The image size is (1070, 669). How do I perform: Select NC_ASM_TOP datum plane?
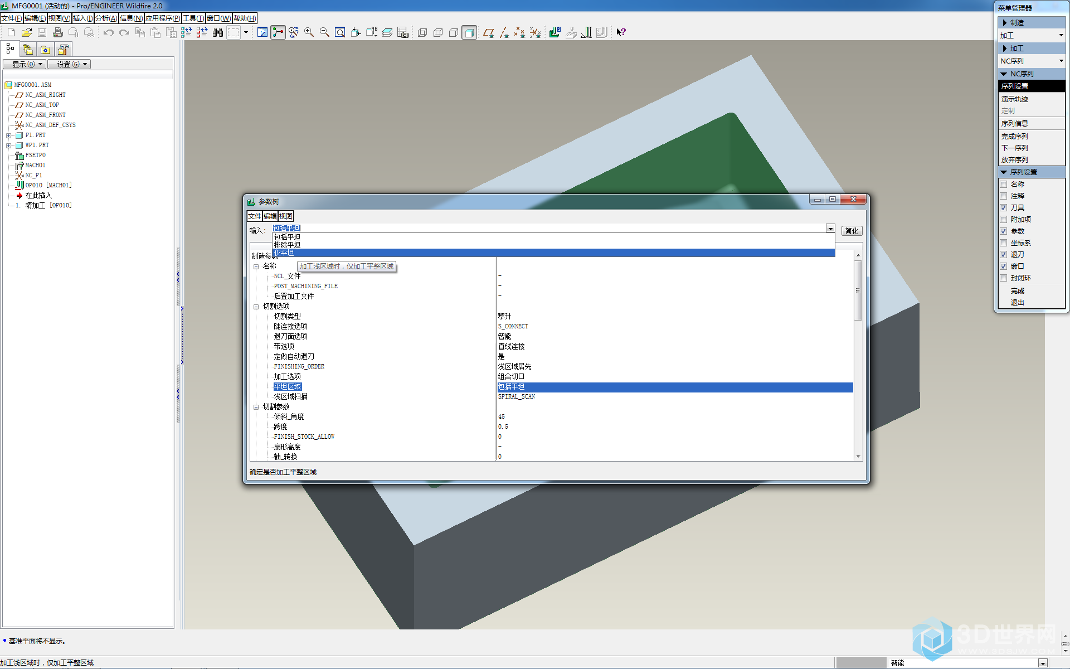(x=42, y=105)
